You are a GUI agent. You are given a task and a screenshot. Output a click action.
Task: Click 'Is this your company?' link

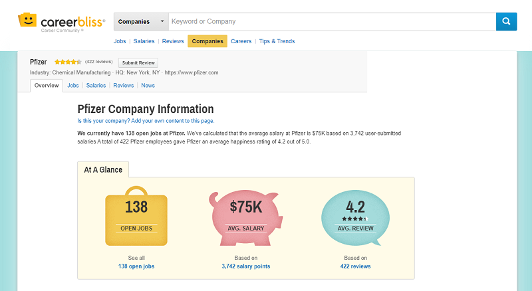(146, 121)
